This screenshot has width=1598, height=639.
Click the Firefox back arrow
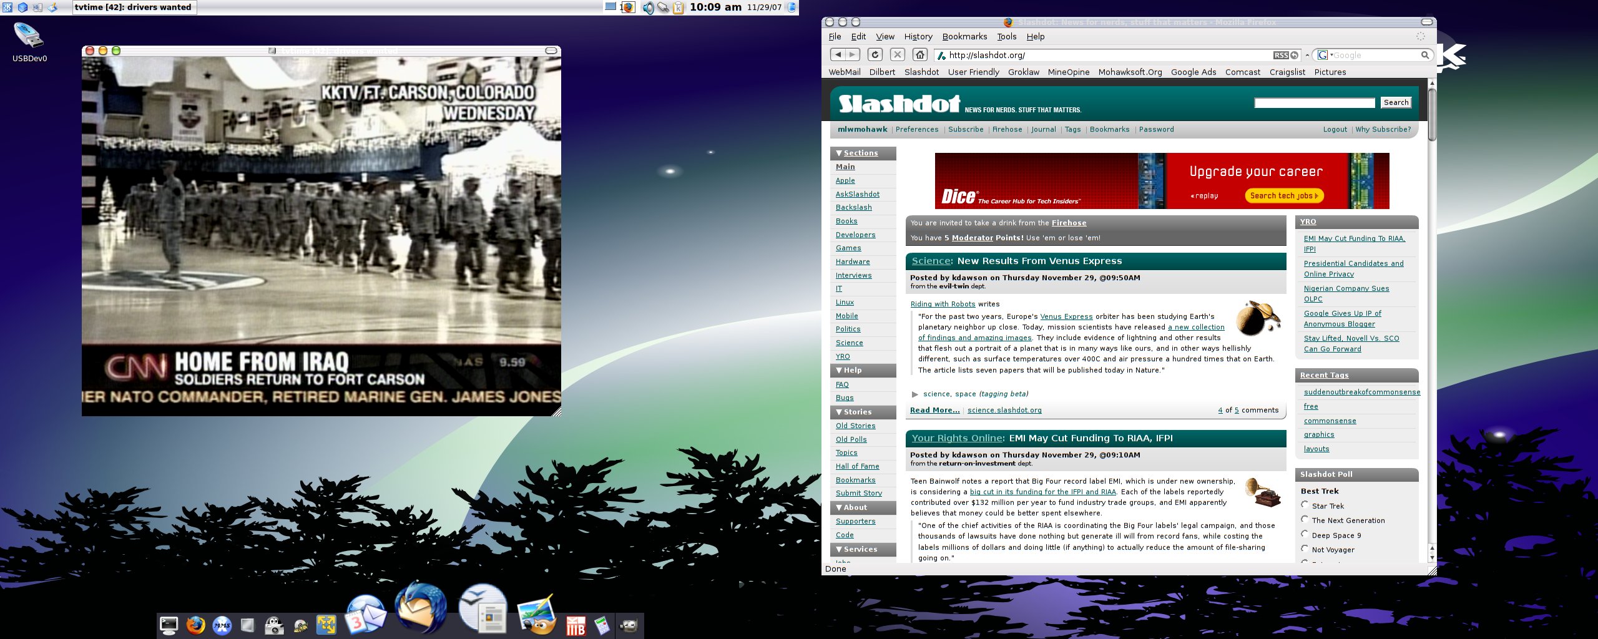(838, 55)
